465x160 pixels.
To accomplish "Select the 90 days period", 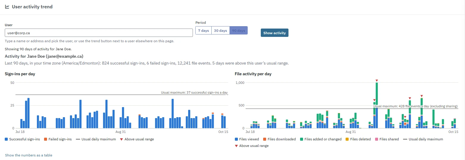I will [238, 30].
